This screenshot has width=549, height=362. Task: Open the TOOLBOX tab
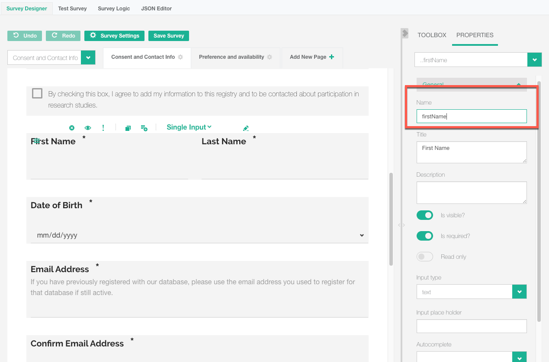coord(431,35)
